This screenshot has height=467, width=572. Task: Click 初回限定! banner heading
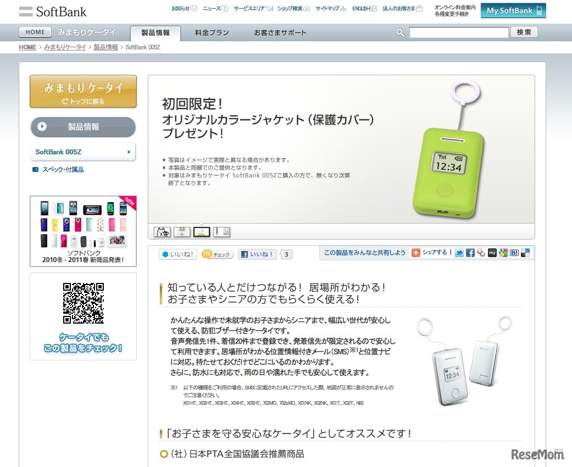pos(193,104)
